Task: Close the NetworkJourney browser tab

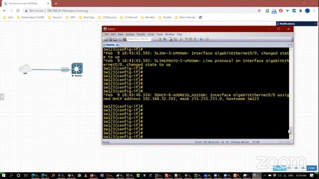Action: point(48,3)
